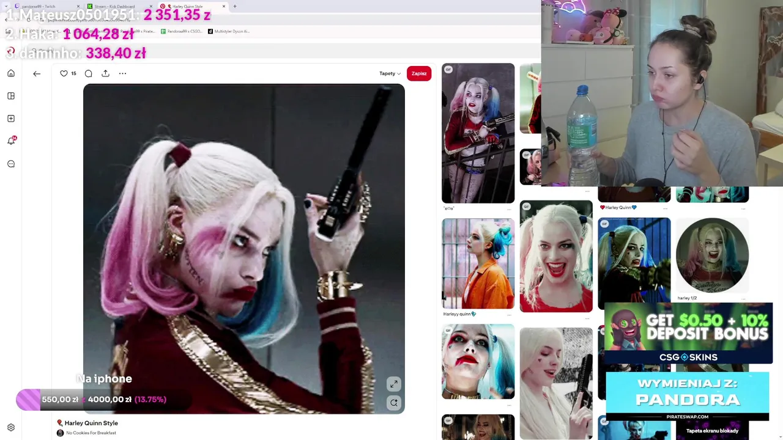Click the harley 1/2 pin caption

687,298
